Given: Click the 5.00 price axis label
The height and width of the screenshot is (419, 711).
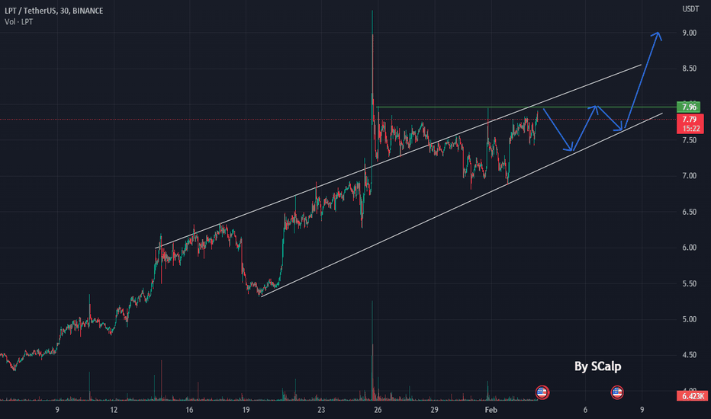Looking at the screenshot, I should point(689,319).
